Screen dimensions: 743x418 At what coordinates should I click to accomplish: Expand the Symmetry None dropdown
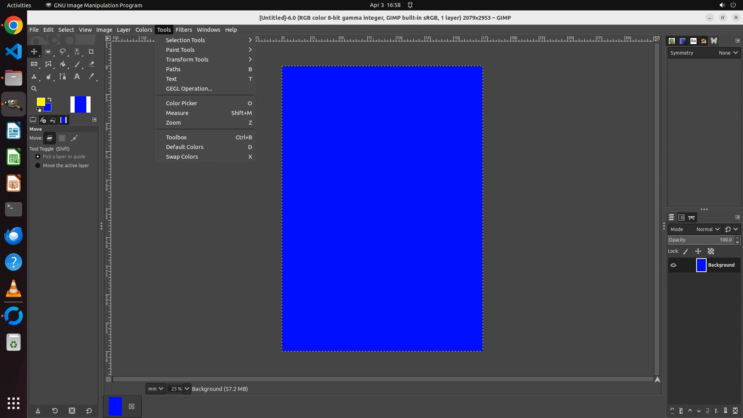pos(728,53)
